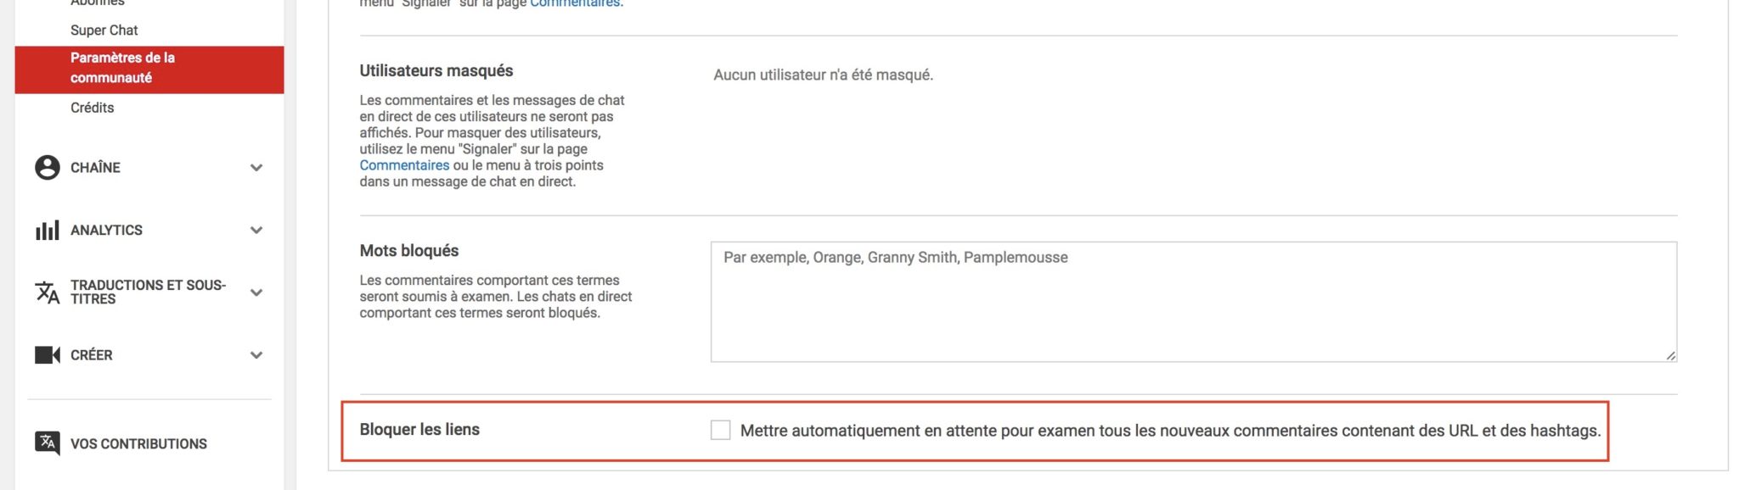This screenshot has height=490, width=1739.
Task: Click the ANALYTICS sidebar label
Action: click(x=109, y=230)
